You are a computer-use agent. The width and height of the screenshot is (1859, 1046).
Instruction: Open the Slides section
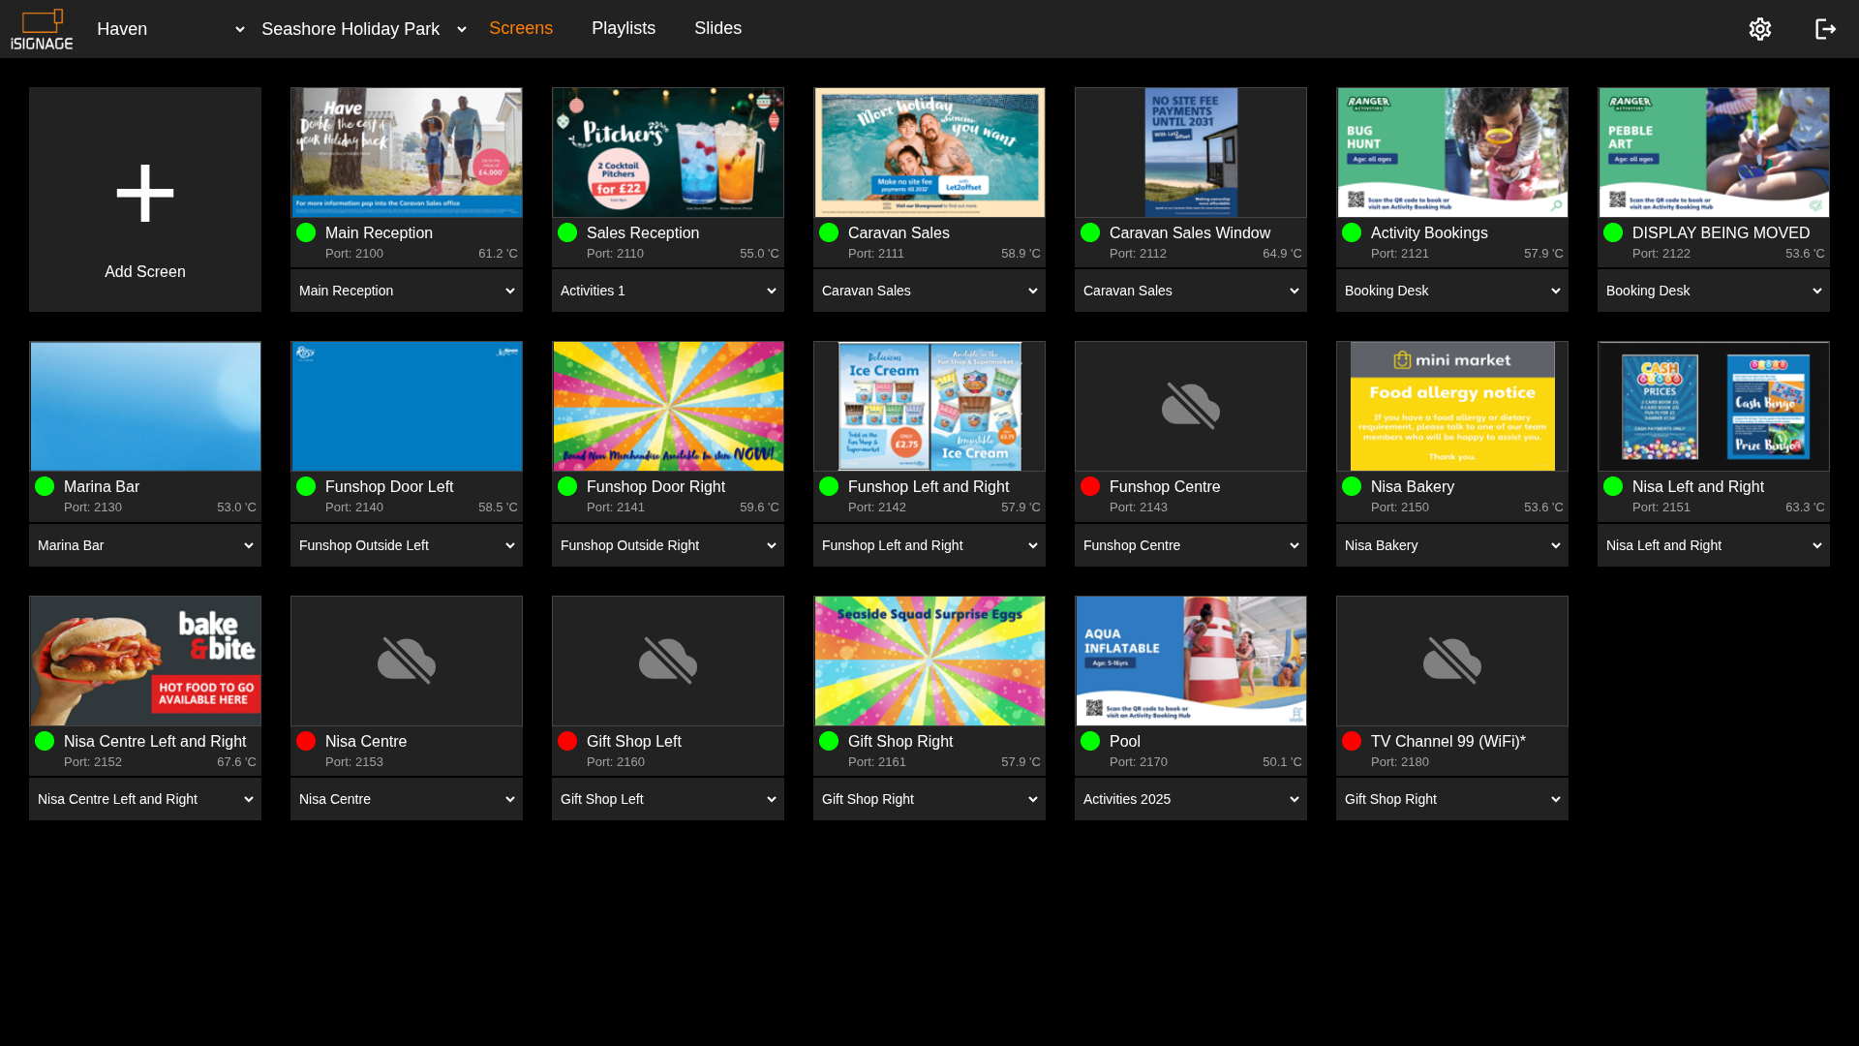click(x=717, y=28)
